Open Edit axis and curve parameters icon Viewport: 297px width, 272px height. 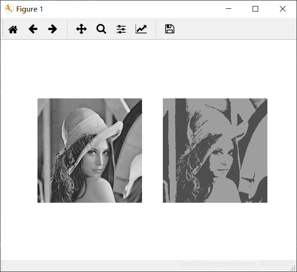point(141,29)
